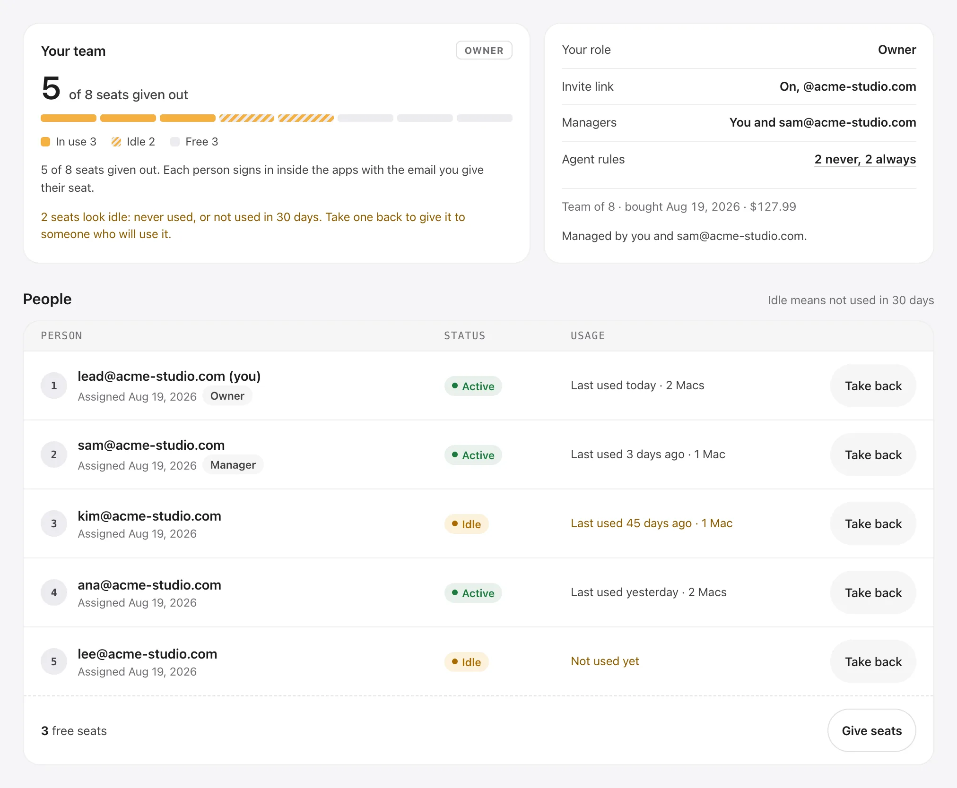Click 'Last used 3 days ago · 1 Mac'
The image size is (957, 788).
click(648, 454)
